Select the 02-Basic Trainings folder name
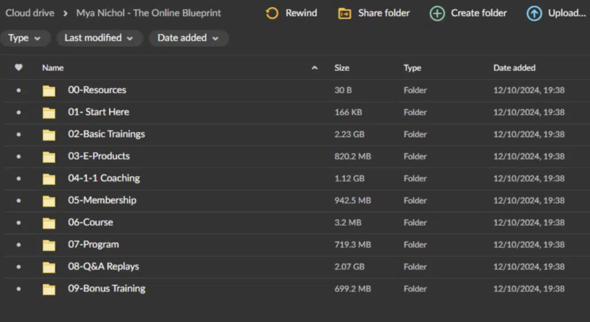The height and width of the screenshot is (322, 590). coord(107,134)
